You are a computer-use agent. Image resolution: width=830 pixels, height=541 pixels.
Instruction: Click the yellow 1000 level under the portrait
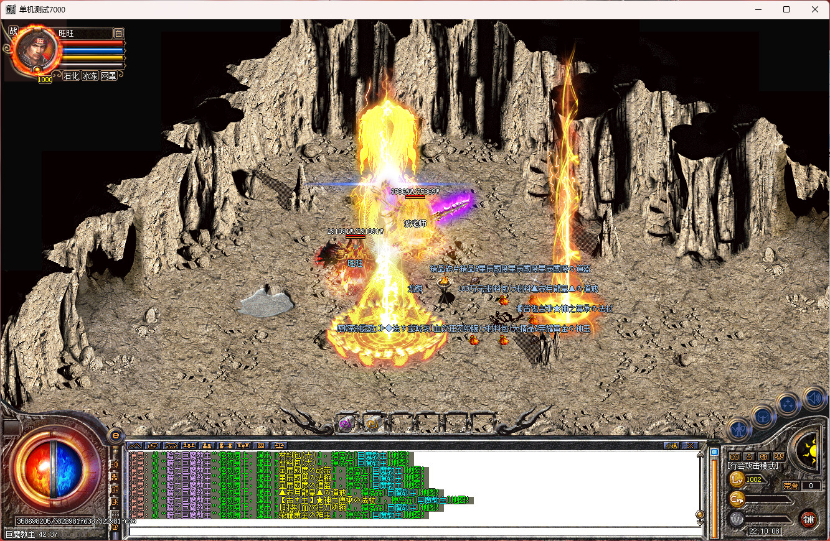pyautogui.click(x=45, y=80)
